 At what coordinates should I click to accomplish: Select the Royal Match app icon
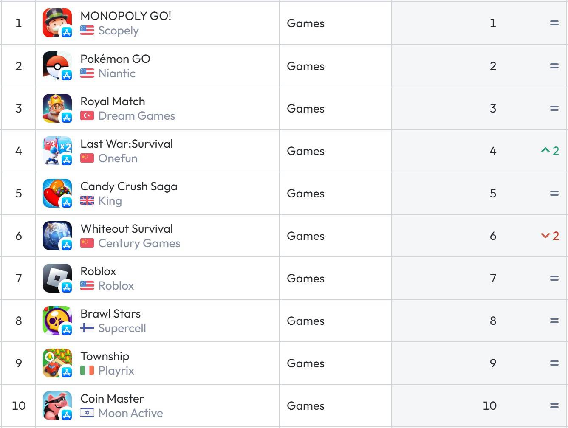(x=57, y=108)
